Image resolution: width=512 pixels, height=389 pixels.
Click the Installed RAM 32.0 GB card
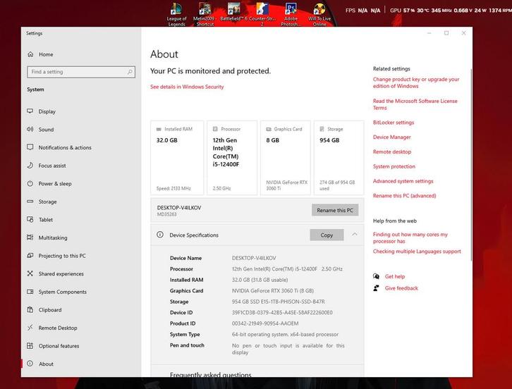pyautogui.click(x=177, y=158)
